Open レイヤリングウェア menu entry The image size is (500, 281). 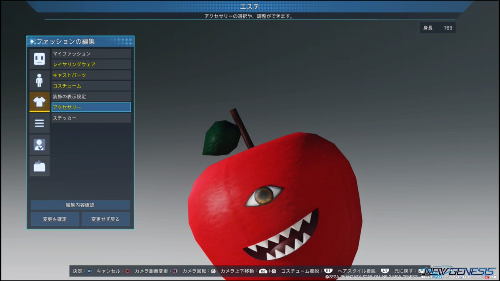point(91,65)
